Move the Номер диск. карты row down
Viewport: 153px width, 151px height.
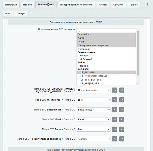click(122, 90)
